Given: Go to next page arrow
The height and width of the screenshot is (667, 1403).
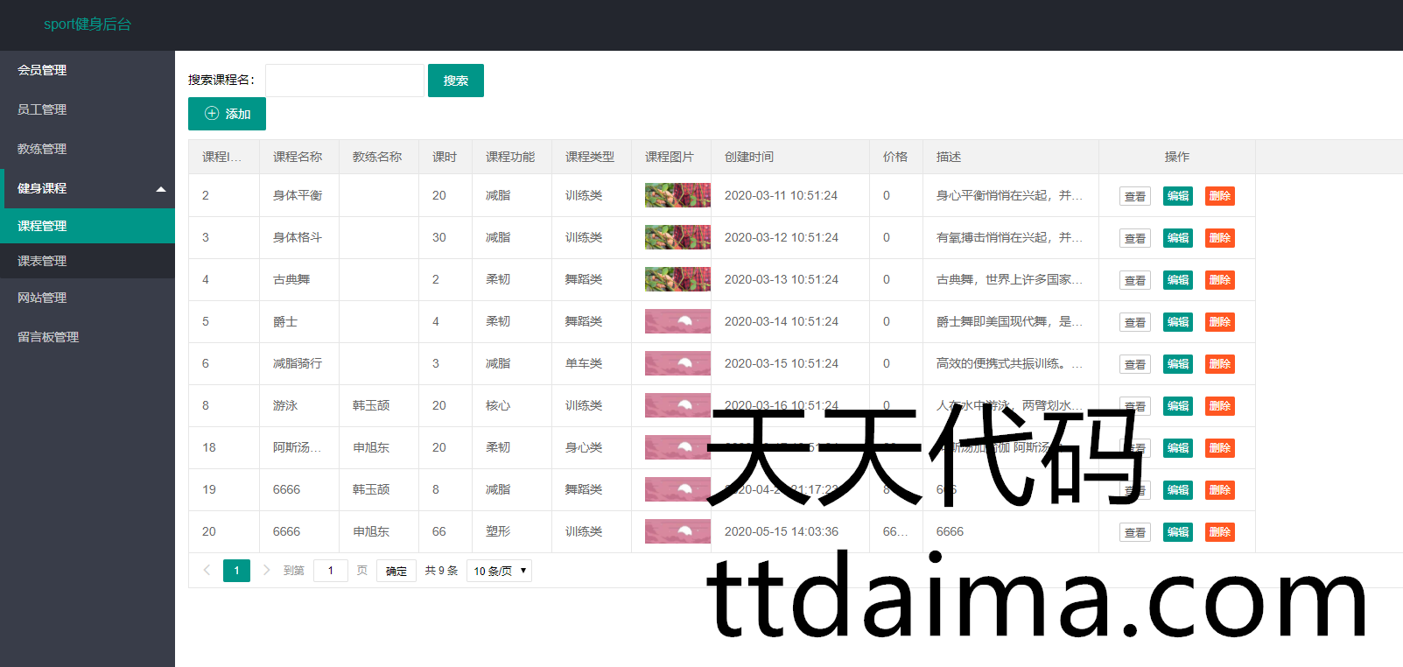Looking at the screenshot, I should coord(266,571).
